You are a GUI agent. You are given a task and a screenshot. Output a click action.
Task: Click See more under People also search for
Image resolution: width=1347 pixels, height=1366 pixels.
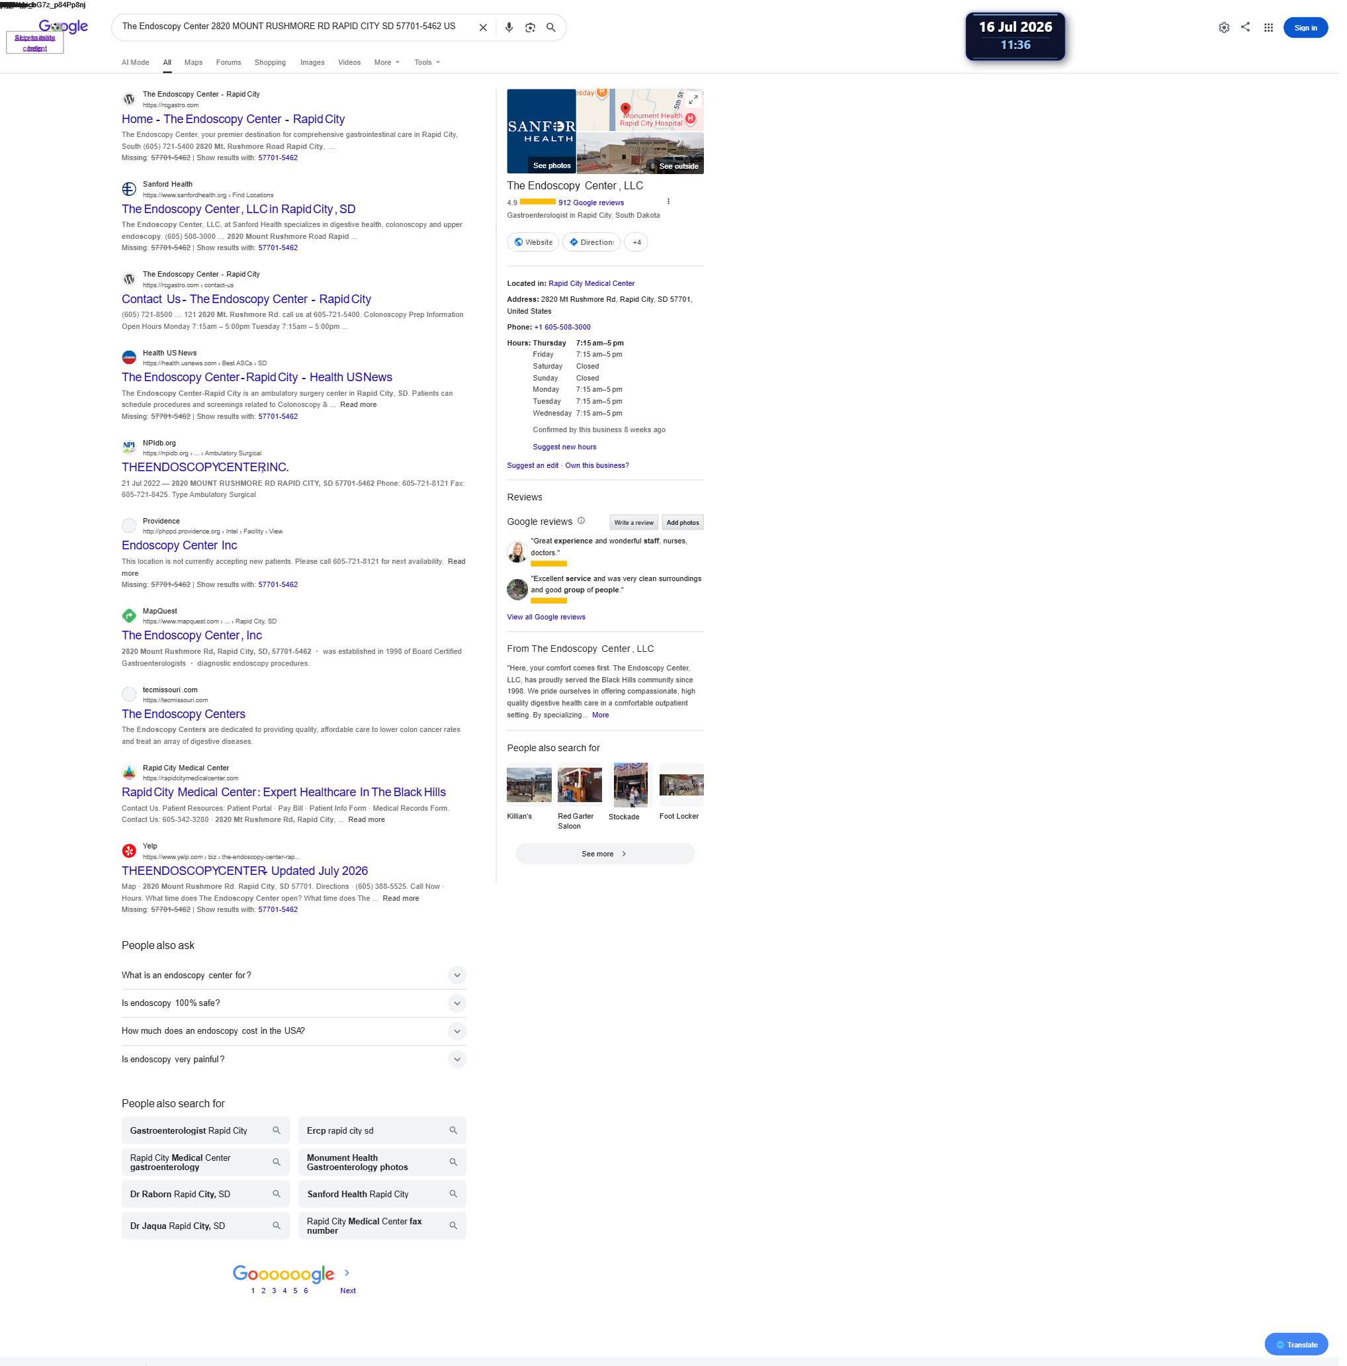[x=605, y=854]
